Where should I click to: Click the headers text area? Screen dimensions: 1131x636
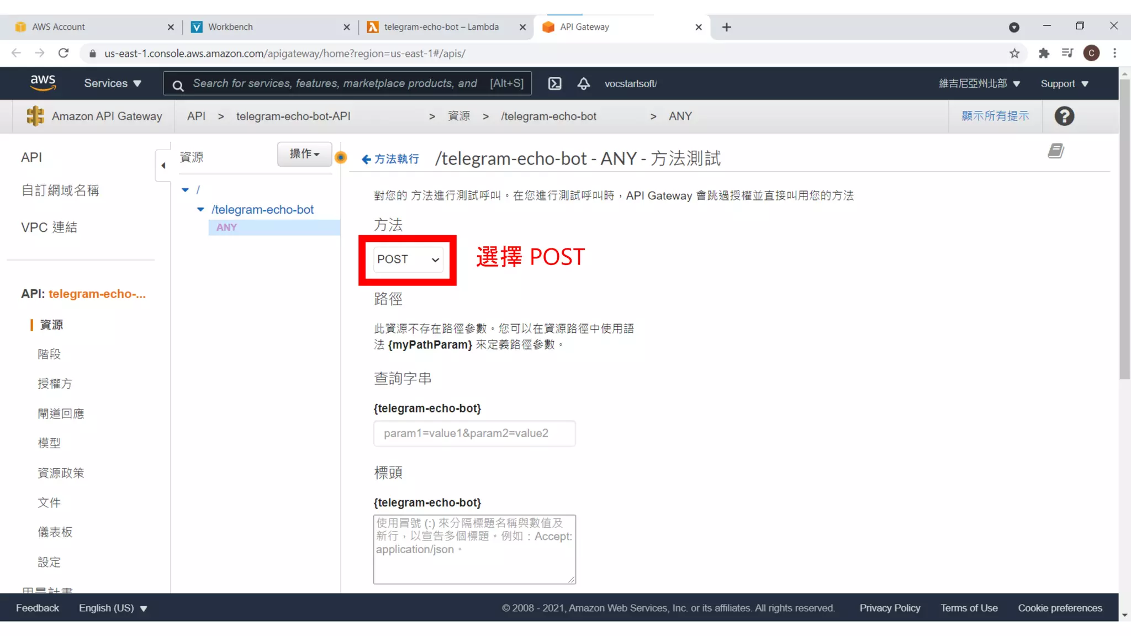pos(474,549)
